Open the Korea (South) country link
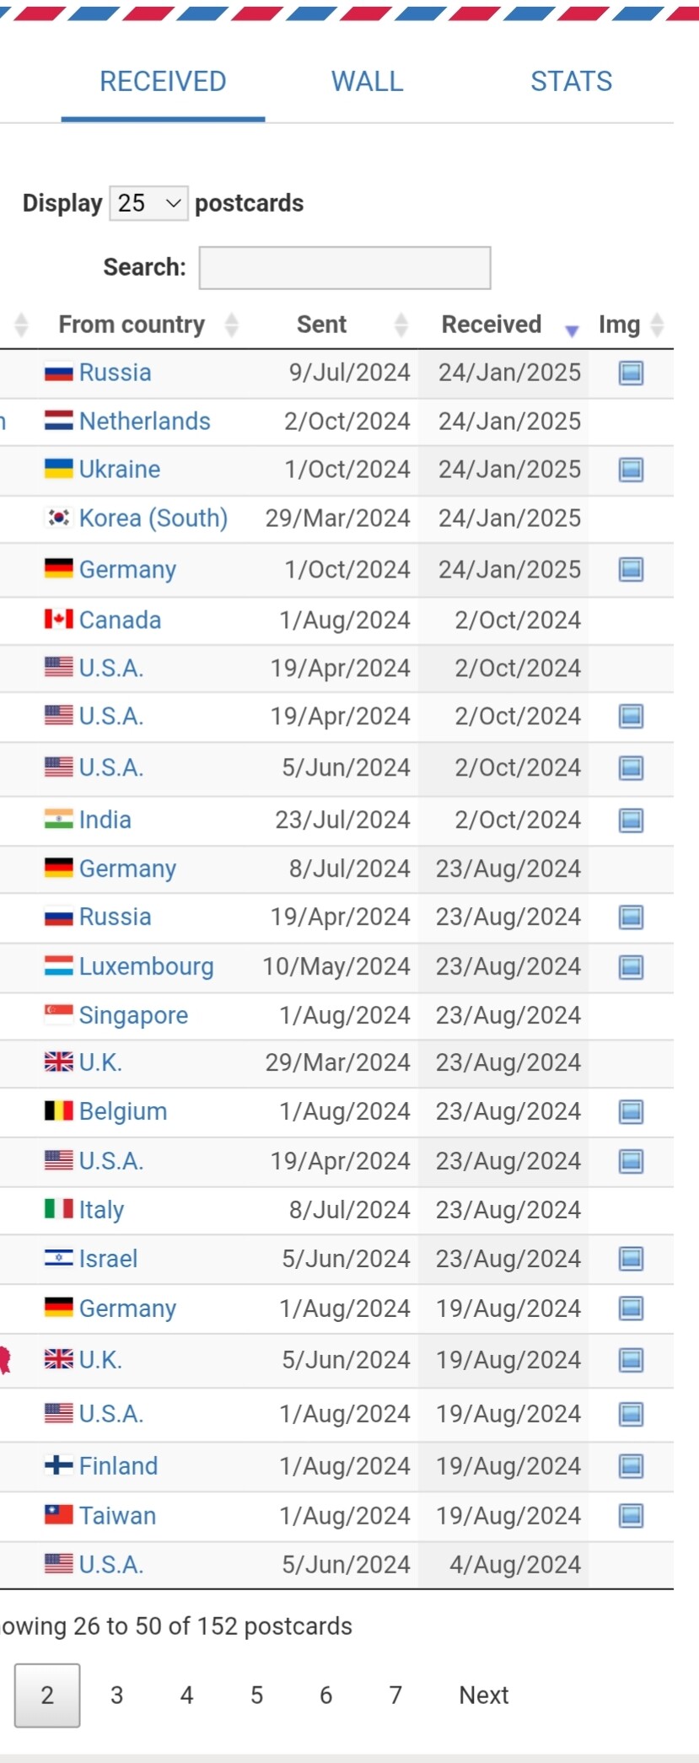This screenshot has height=1763, width=699. tap(153, 518)
